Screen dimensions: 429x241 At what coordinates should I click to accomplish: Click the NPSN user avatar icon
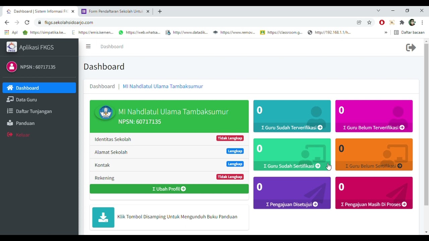click(x=12, y=67)
